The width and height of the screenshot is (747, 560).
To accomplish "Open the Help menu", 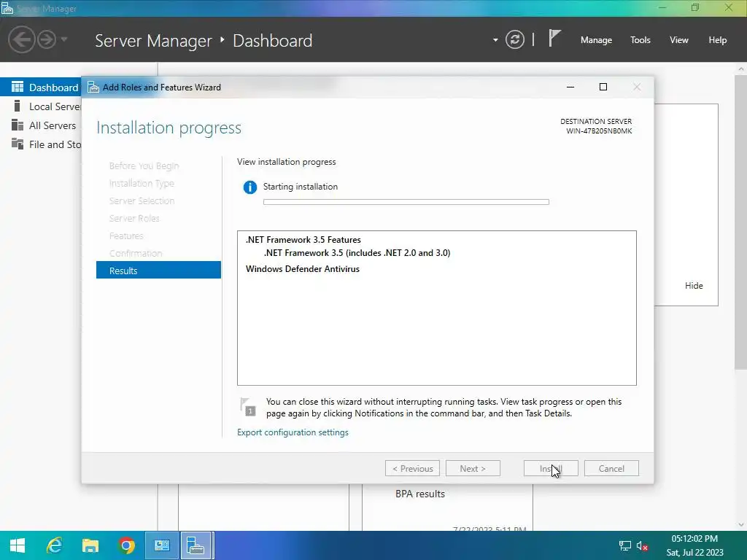I will pyautogui.click(x=717, y=40).
